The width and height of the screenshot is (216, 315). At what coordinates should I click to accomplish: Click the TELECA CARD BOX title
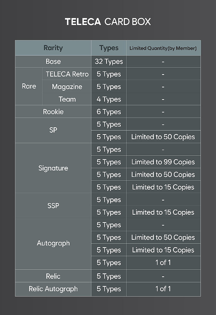click(x=108, y=22)
